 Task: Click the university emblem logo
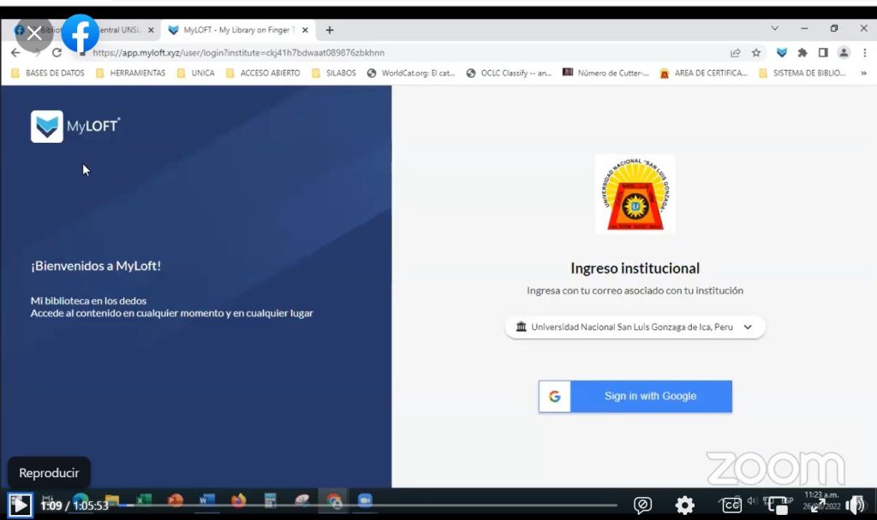coord(635,194)
